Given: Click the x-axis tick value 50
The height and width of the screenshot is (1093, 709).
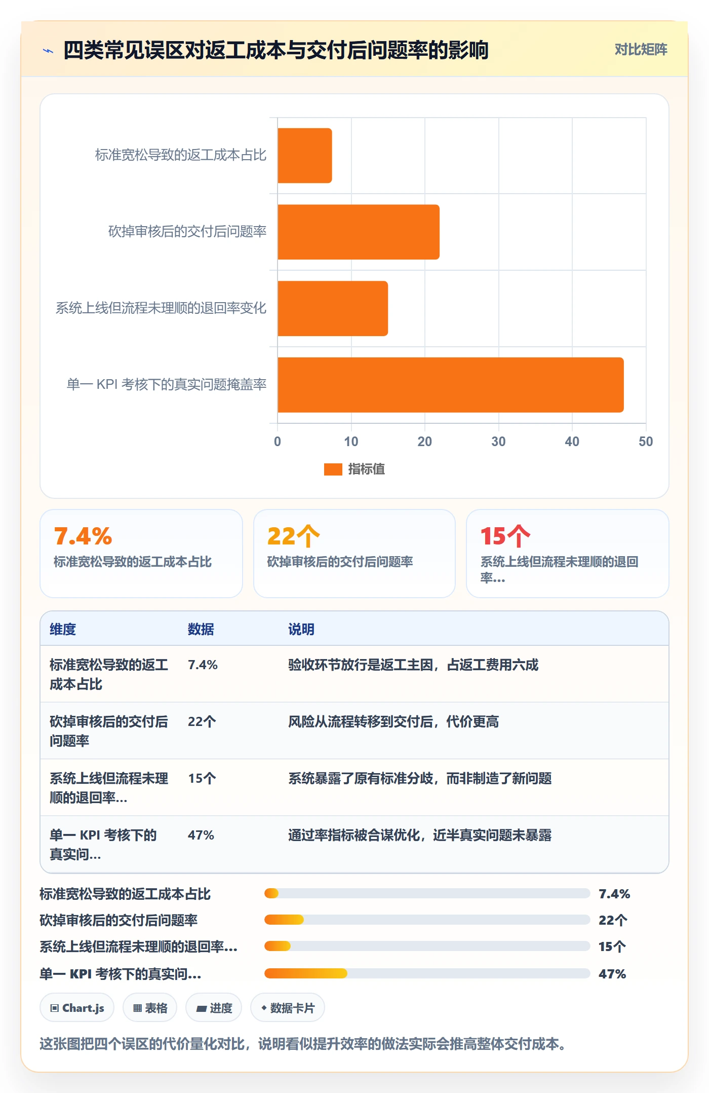Looking at the screenshot, I should pyautogui.click(x=646, y=442).
